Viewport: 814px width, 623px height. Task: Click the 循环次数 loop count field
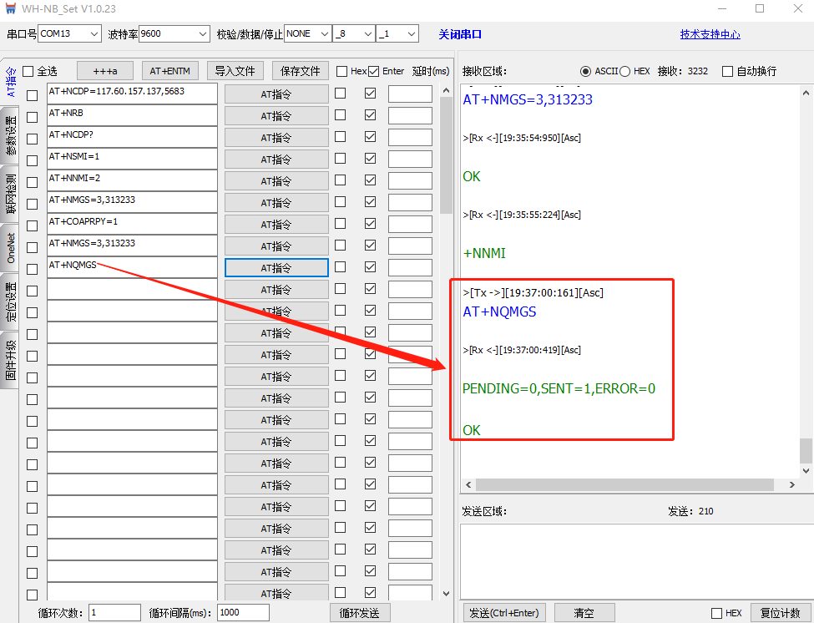pyautogui.click(x=114, y=613)
